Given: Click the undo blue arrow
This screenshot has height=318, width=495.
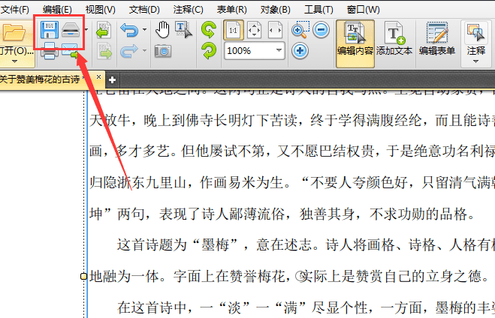Looking at the screenshot, I should point(129,30).
